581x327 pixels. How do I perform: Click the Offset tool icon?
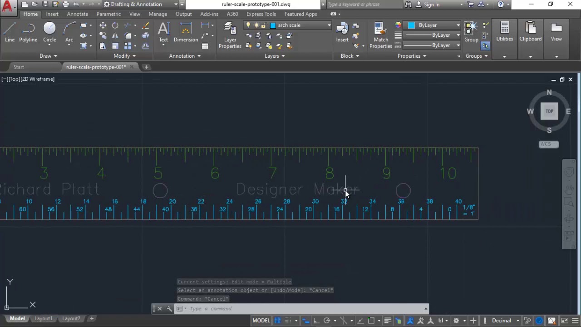click(145, 46)
